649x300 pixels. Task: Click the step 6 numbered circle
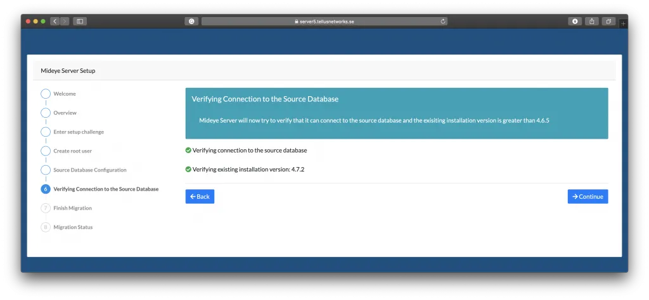46,189
